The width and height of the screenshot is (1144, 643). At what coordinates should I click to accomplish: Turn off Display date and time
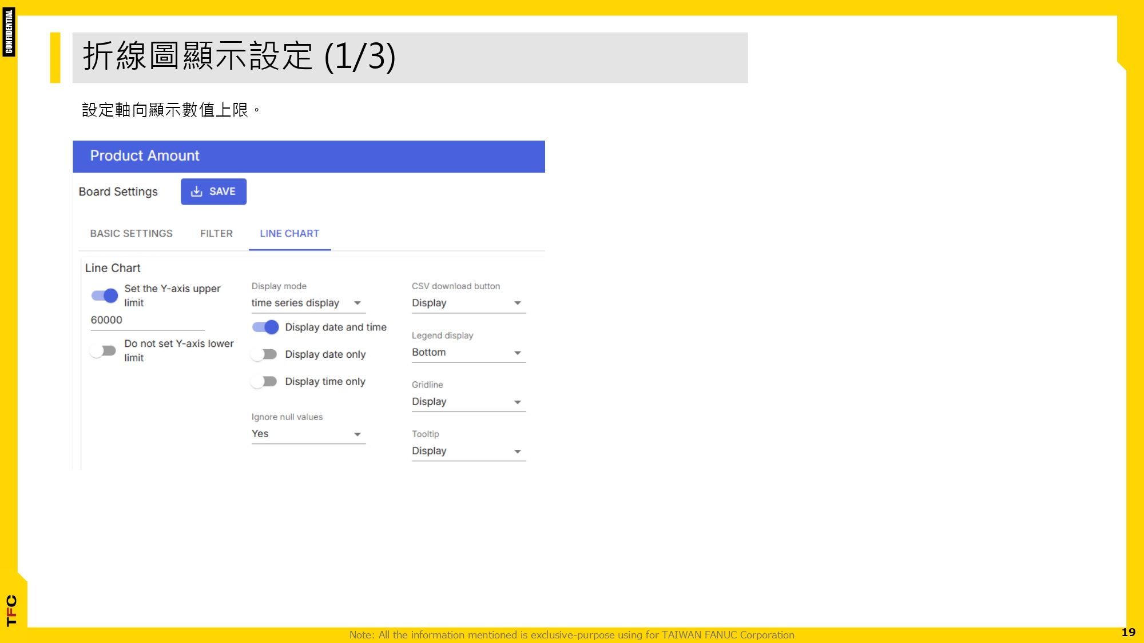tap(265, 327)
